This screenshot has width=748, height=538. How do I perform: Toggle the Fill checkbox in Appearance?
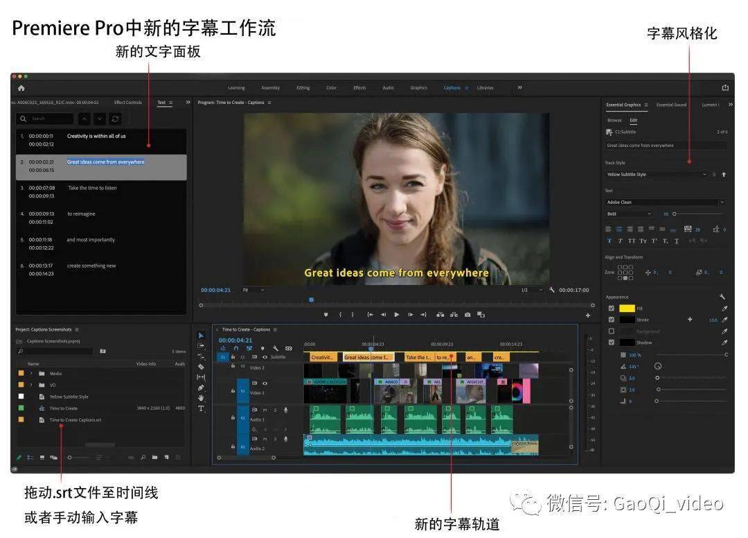click(x=611, y=309)
